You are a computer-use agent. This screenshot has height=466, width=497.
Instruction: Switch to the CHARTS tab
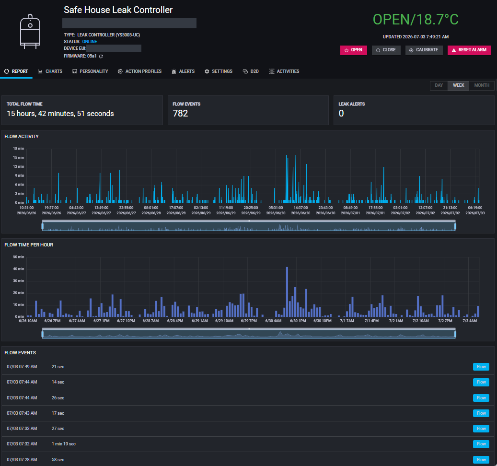coord(50,71)
